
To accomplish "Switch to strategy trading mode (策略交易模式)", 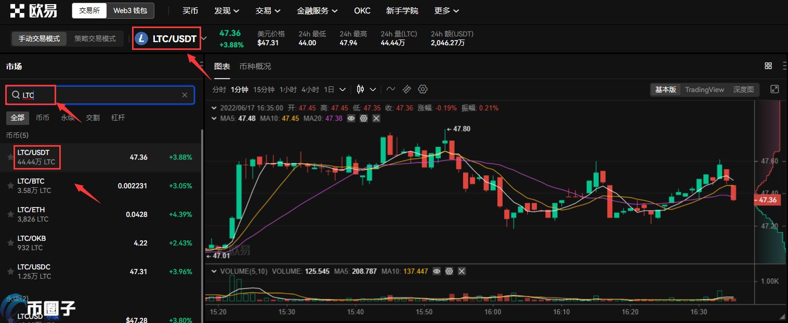I will coord(95,38).
